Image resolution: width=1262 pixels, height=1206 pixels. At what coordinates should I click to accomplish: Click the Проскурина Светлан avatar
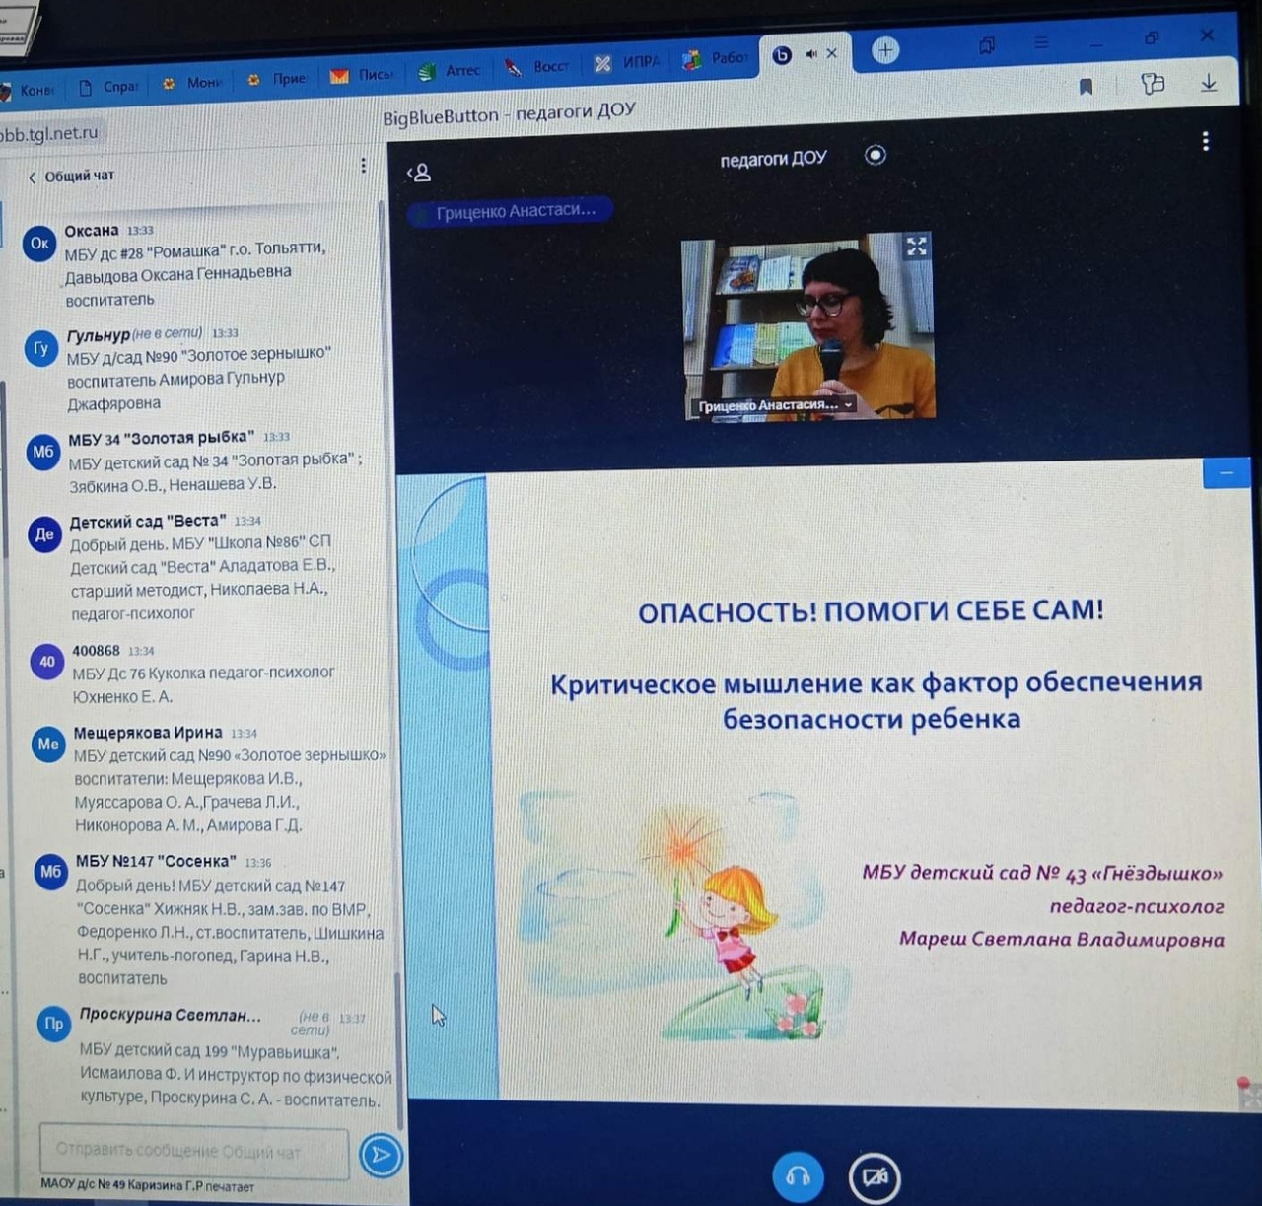(54, 1024)
